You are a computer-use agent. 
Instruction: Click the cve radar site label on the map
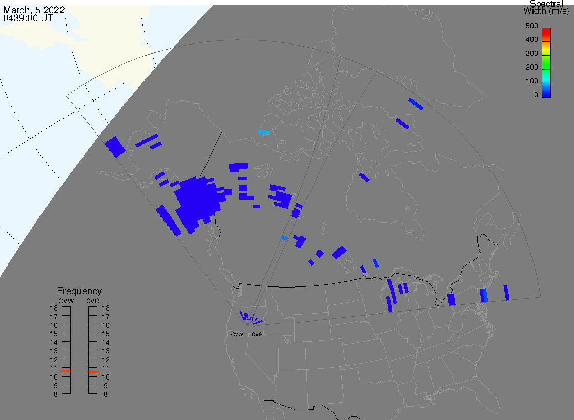tap(257, 334)
